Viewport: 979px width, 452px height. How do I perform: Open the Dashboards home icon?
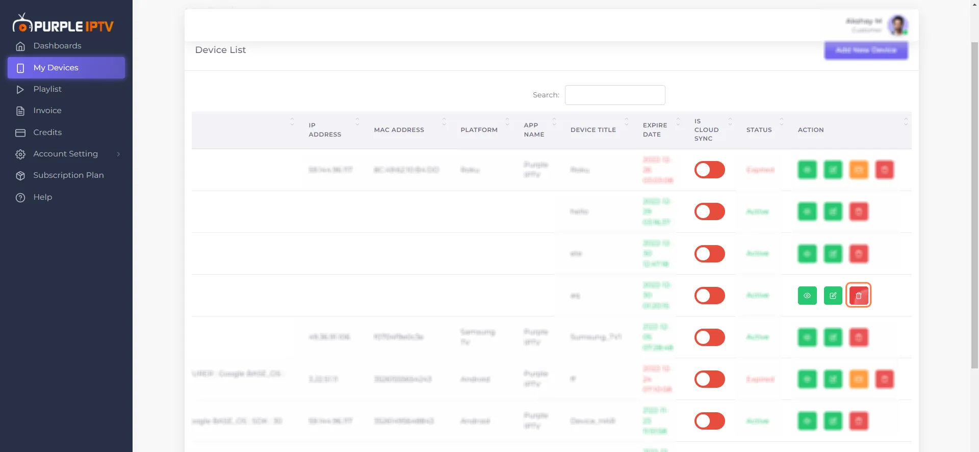20,46
